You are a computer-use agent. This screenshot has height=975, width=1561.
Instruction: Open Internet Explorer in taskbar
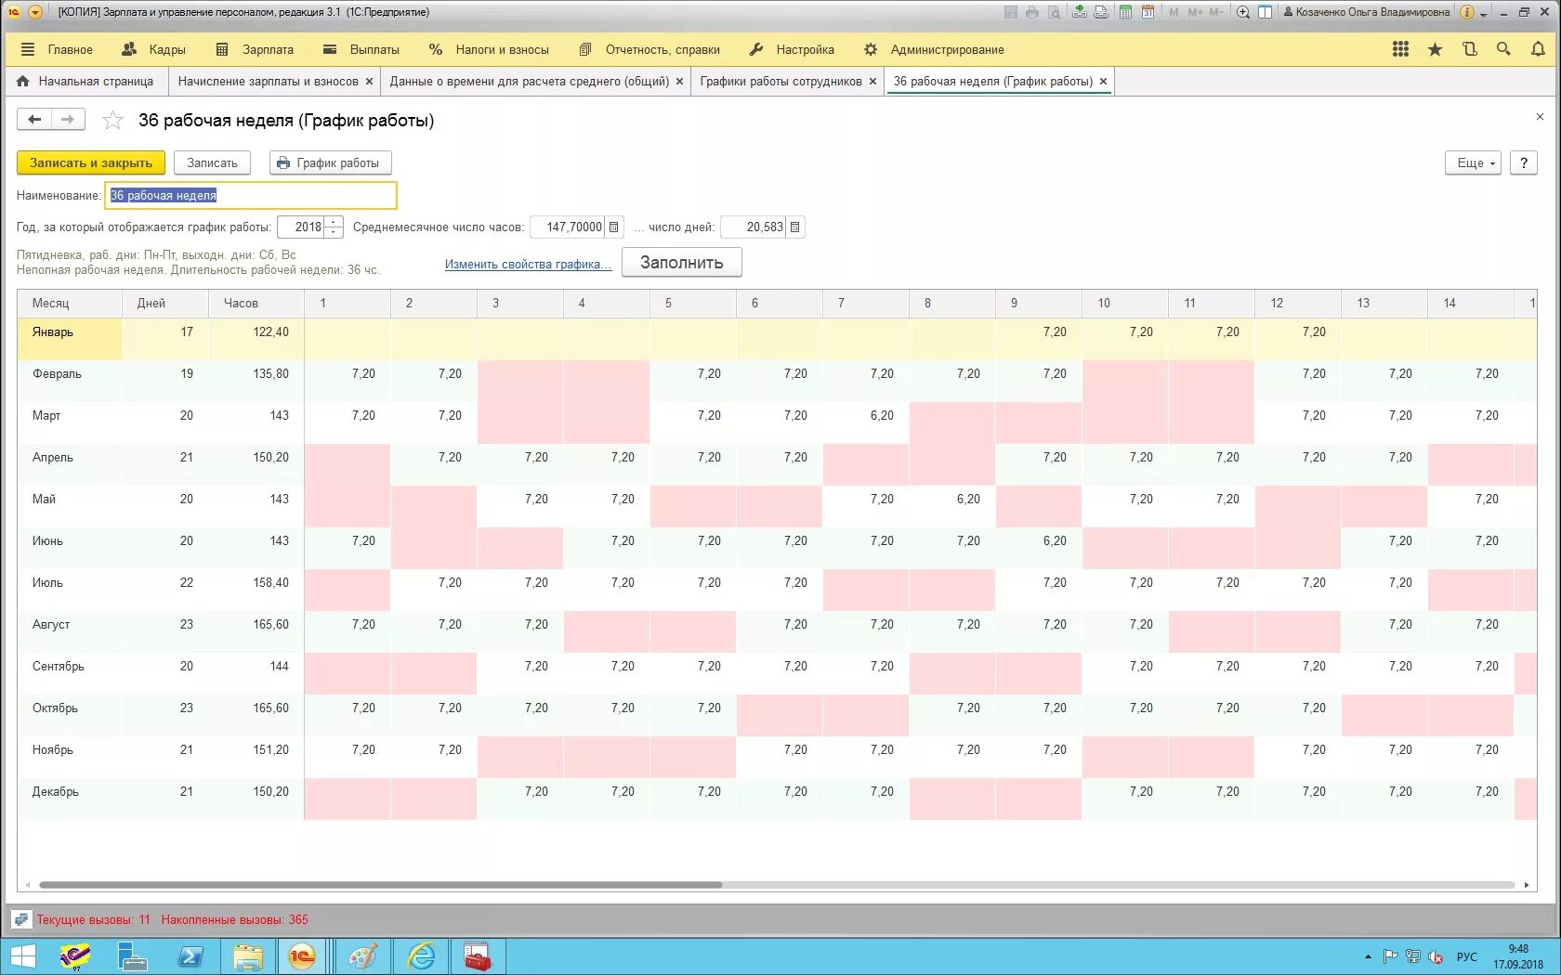click(x=421, y=956)
